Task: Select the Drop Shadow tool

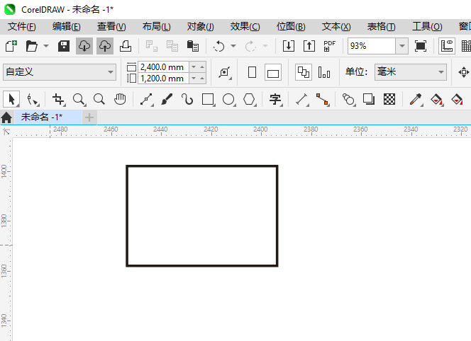Action: [369, 99]
